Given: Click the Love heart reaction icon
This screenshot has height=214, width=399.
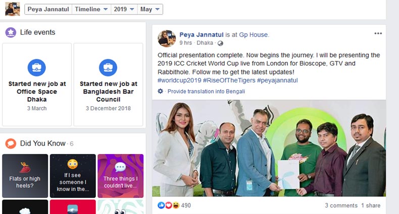Looking at the screenshot, I should pyautogui.click(x=169, y=205).
